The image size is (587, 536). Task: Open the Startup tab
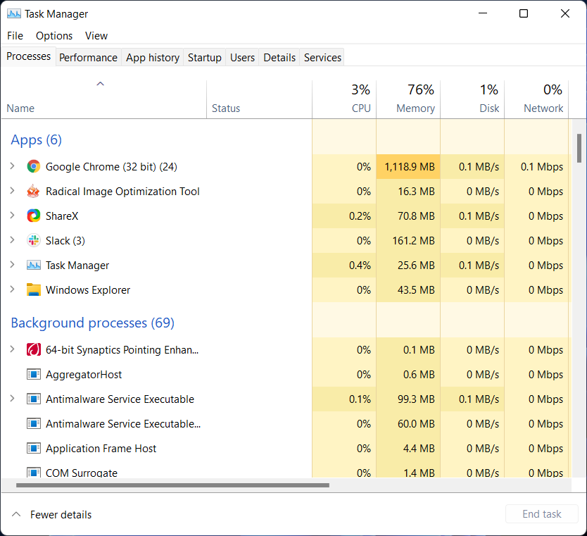[204, 57]
